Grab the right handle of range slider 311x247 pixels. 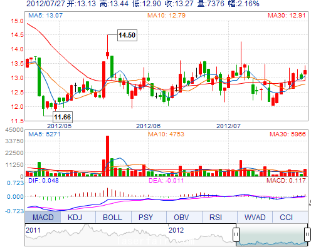point(307,234)
